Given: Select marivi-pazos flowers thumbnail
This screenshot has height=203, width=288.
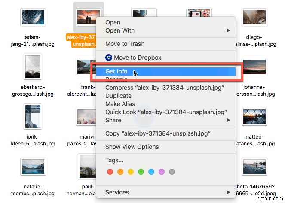Looking at the screenshot, I should (86, 116).
